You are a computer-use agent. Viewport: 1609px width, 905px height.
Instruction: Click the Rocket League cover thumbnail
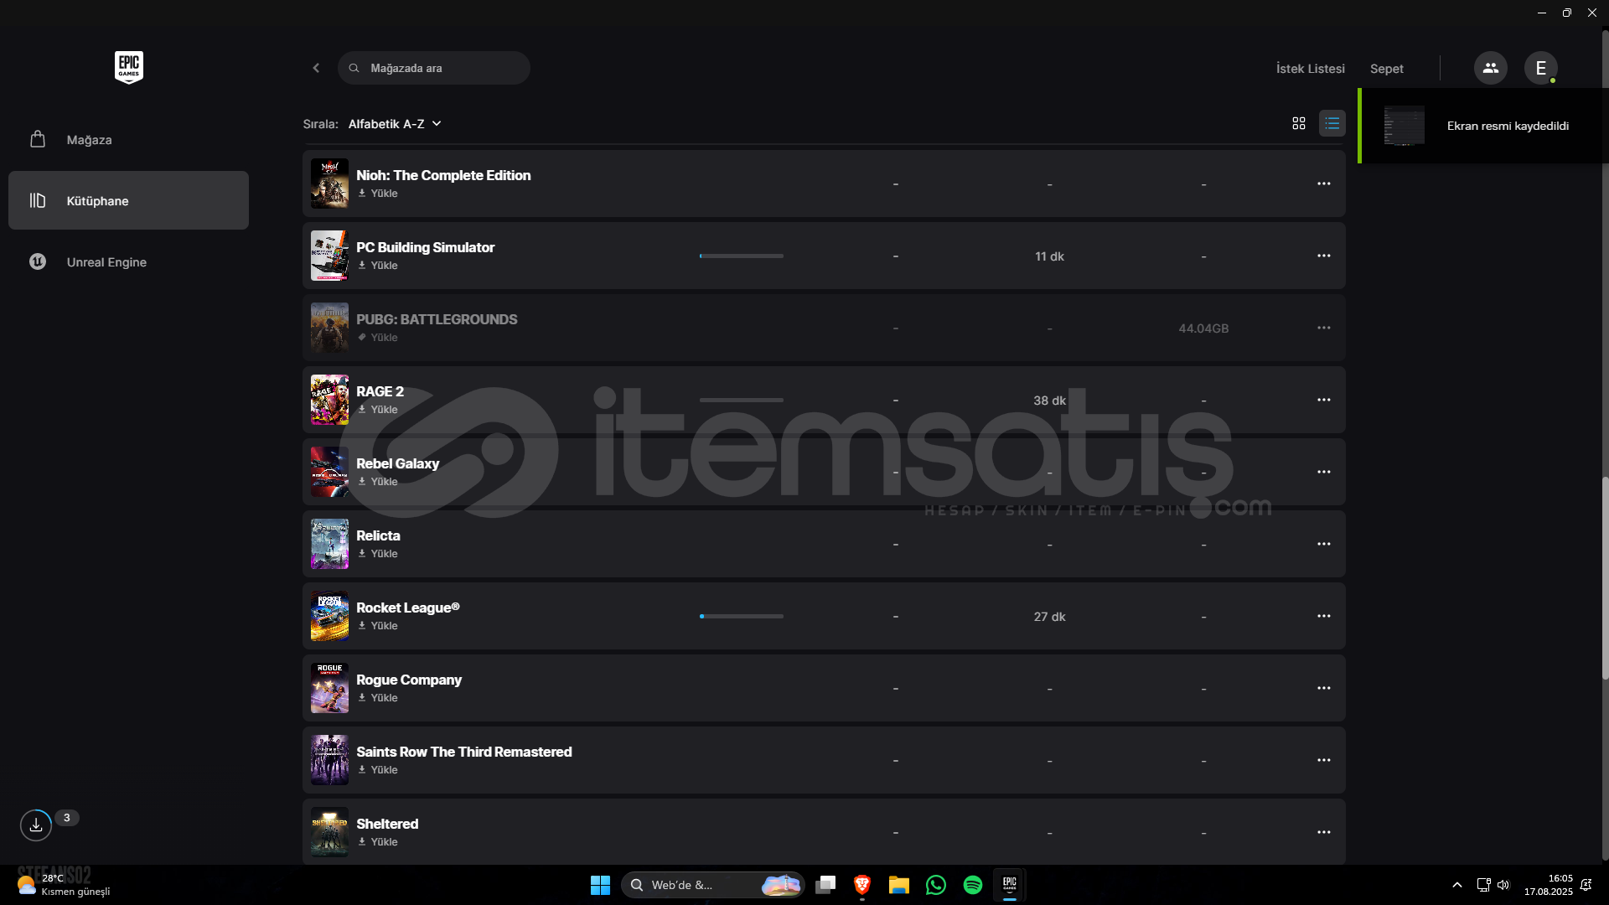click(x=329, y=616)
